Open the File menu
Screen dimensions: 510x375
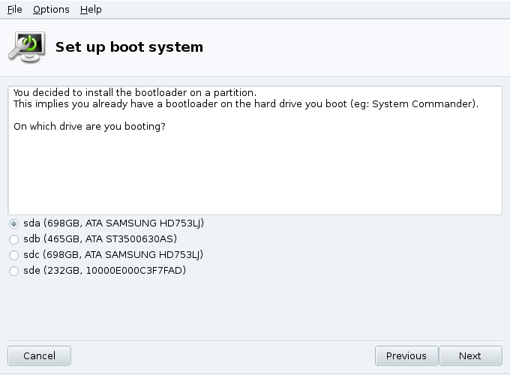click(x=15, y=10)
